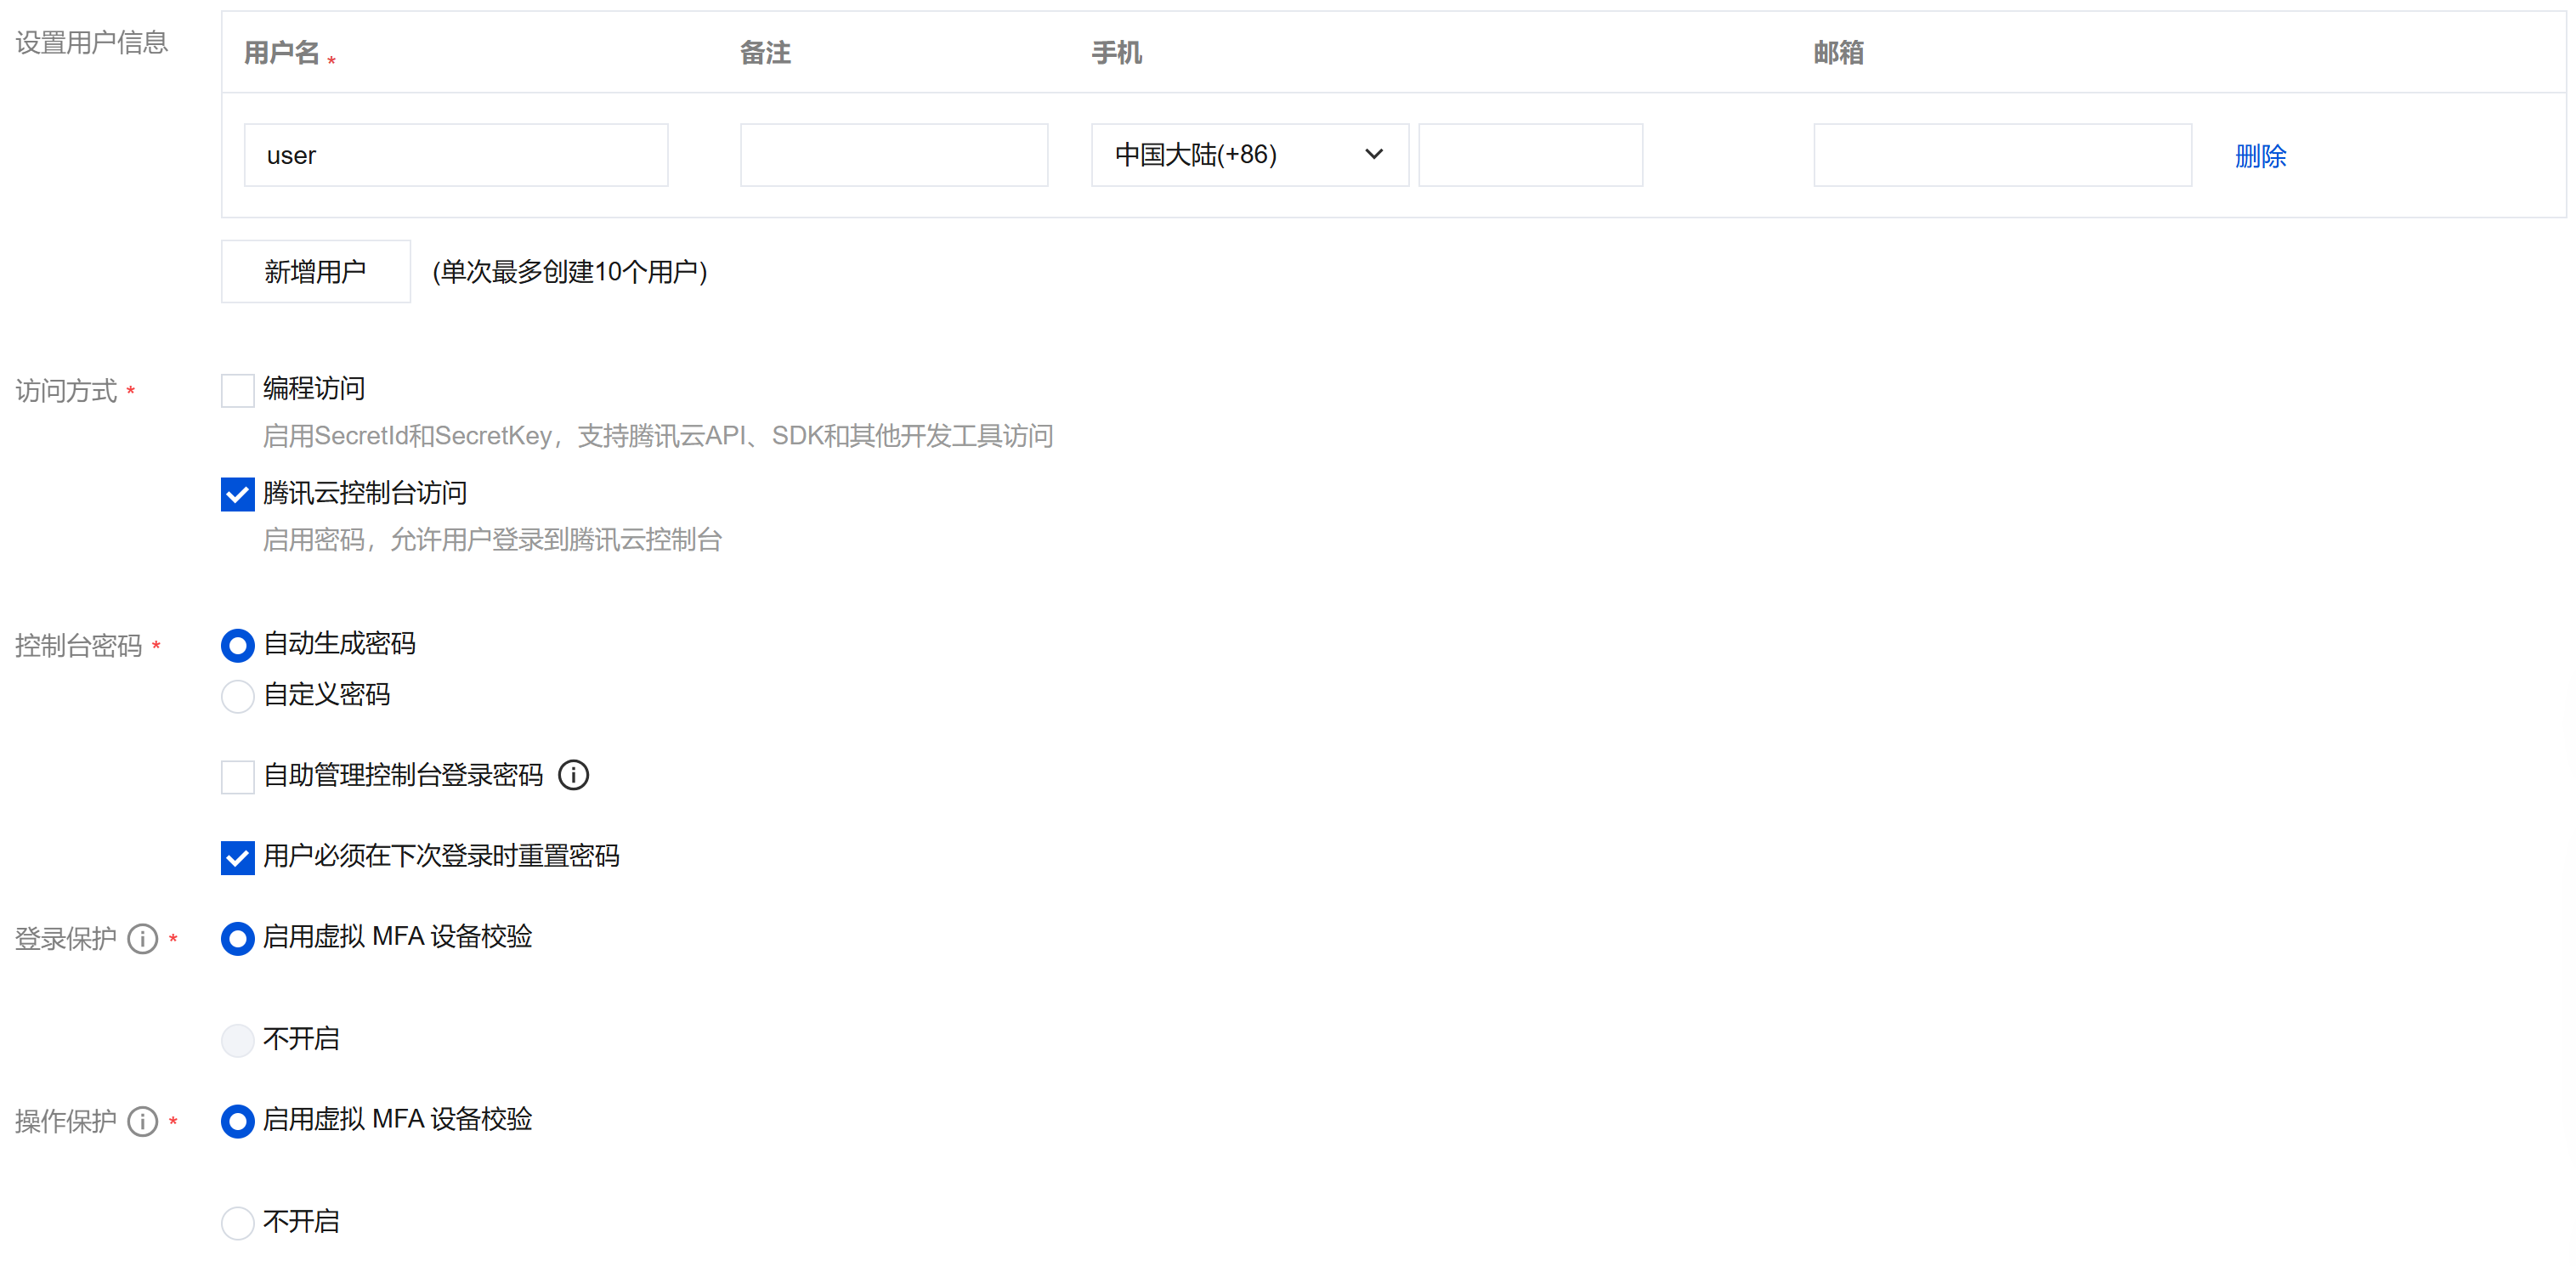Viewport: 2576px width, 1266px height.
Task: Click info icon next to 操作保护 label
Action: point(143,1121)
